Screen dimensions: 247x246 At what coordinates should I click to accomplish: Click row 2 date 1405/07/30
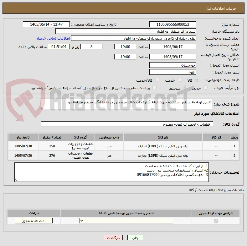click(23, 156)
